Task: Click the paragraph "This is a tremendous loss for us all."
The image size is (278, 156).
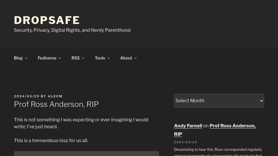Action: [51, 140]
